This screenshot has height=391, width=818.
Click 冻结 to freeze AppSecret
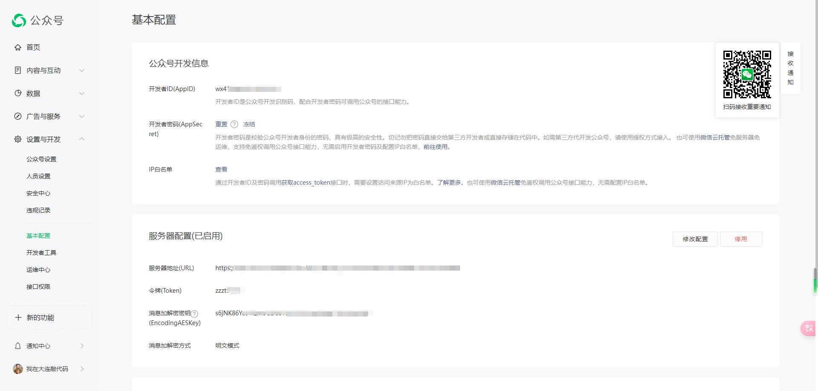(249, 124)
